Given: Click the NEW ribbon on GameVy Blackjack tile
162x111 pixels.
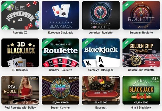Looking at the screenshot, I should 86,42.
